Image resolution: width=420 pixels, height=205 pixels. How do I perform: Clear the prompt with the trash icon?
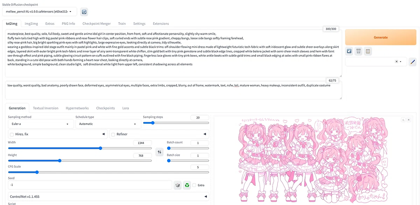(358, 51)
